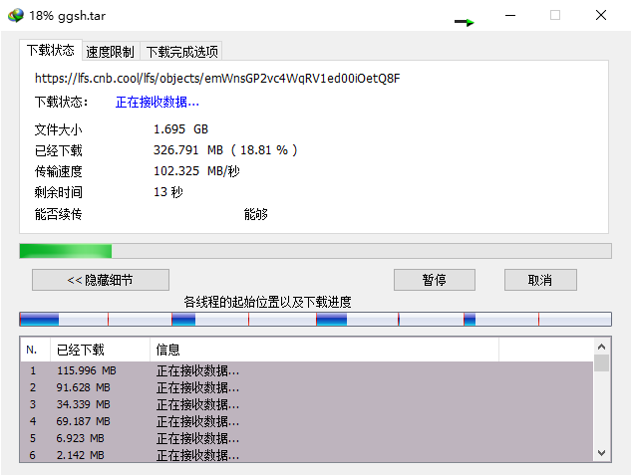
Task: Open the 下载完成选项 tab
Action: [x=181, y=52]
